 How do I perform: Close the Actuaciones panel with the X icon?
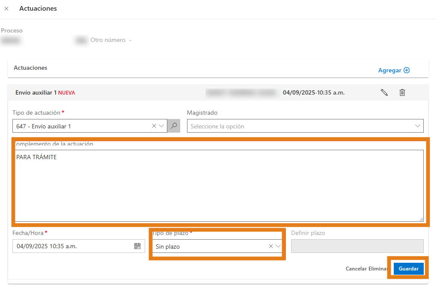pos(6,9)
